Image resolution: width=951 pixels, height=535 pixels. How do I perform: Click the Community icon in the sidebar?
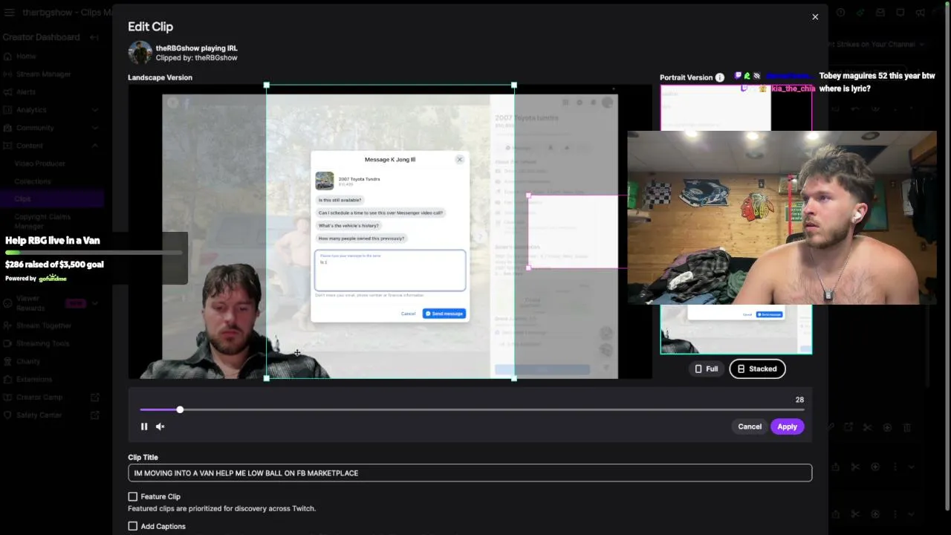(7, 128)
